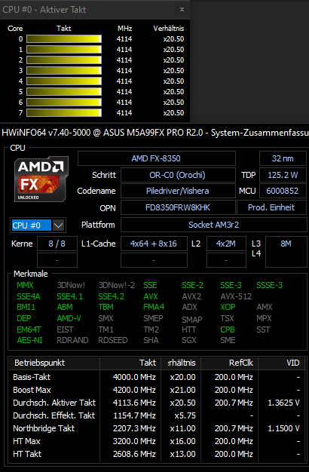
Task: Click the RDRAND feature label
Action: (72, 341)
